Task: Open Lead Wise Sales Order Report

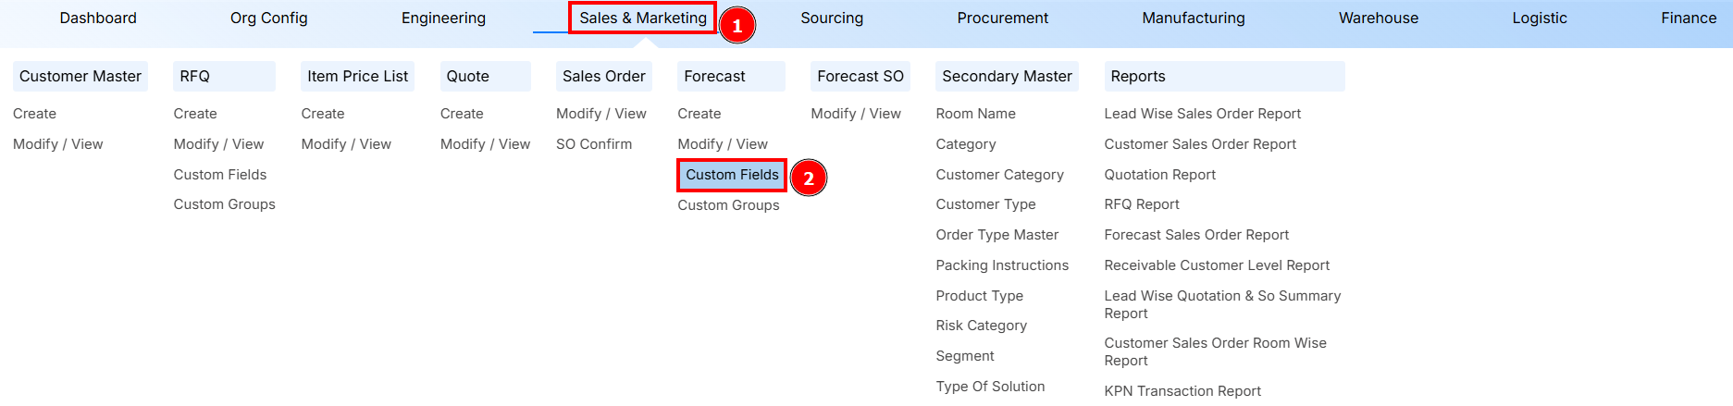Action: pyautogui.click(x=1202, y=114)
